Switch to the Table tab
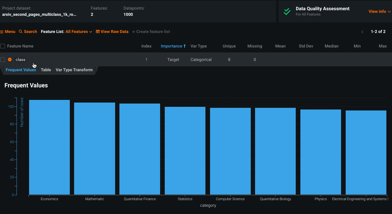392x214 pixels. pos(46,70)
